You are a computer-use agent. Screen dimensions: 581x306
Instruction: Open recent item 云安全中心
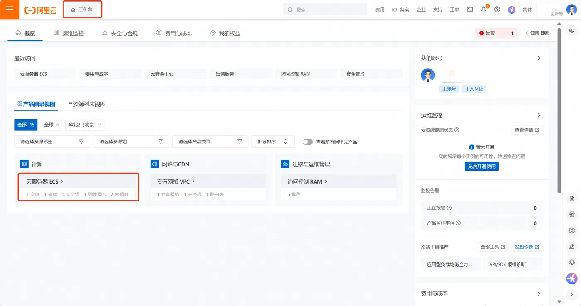pyautogui.click(x=176, y=74)
